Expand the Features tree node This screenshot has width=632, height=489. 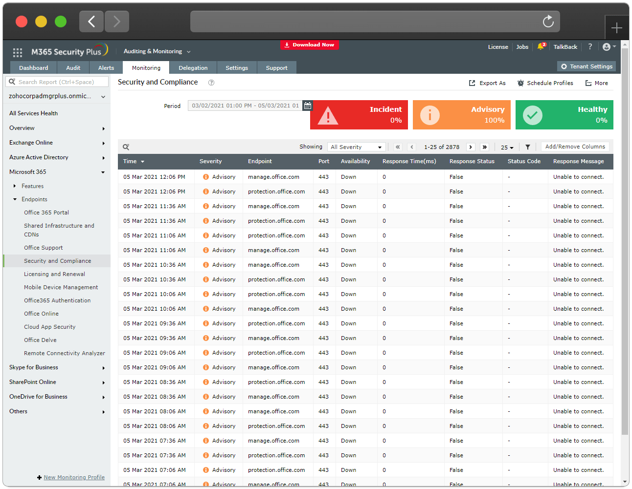click(x=15, y=186)
